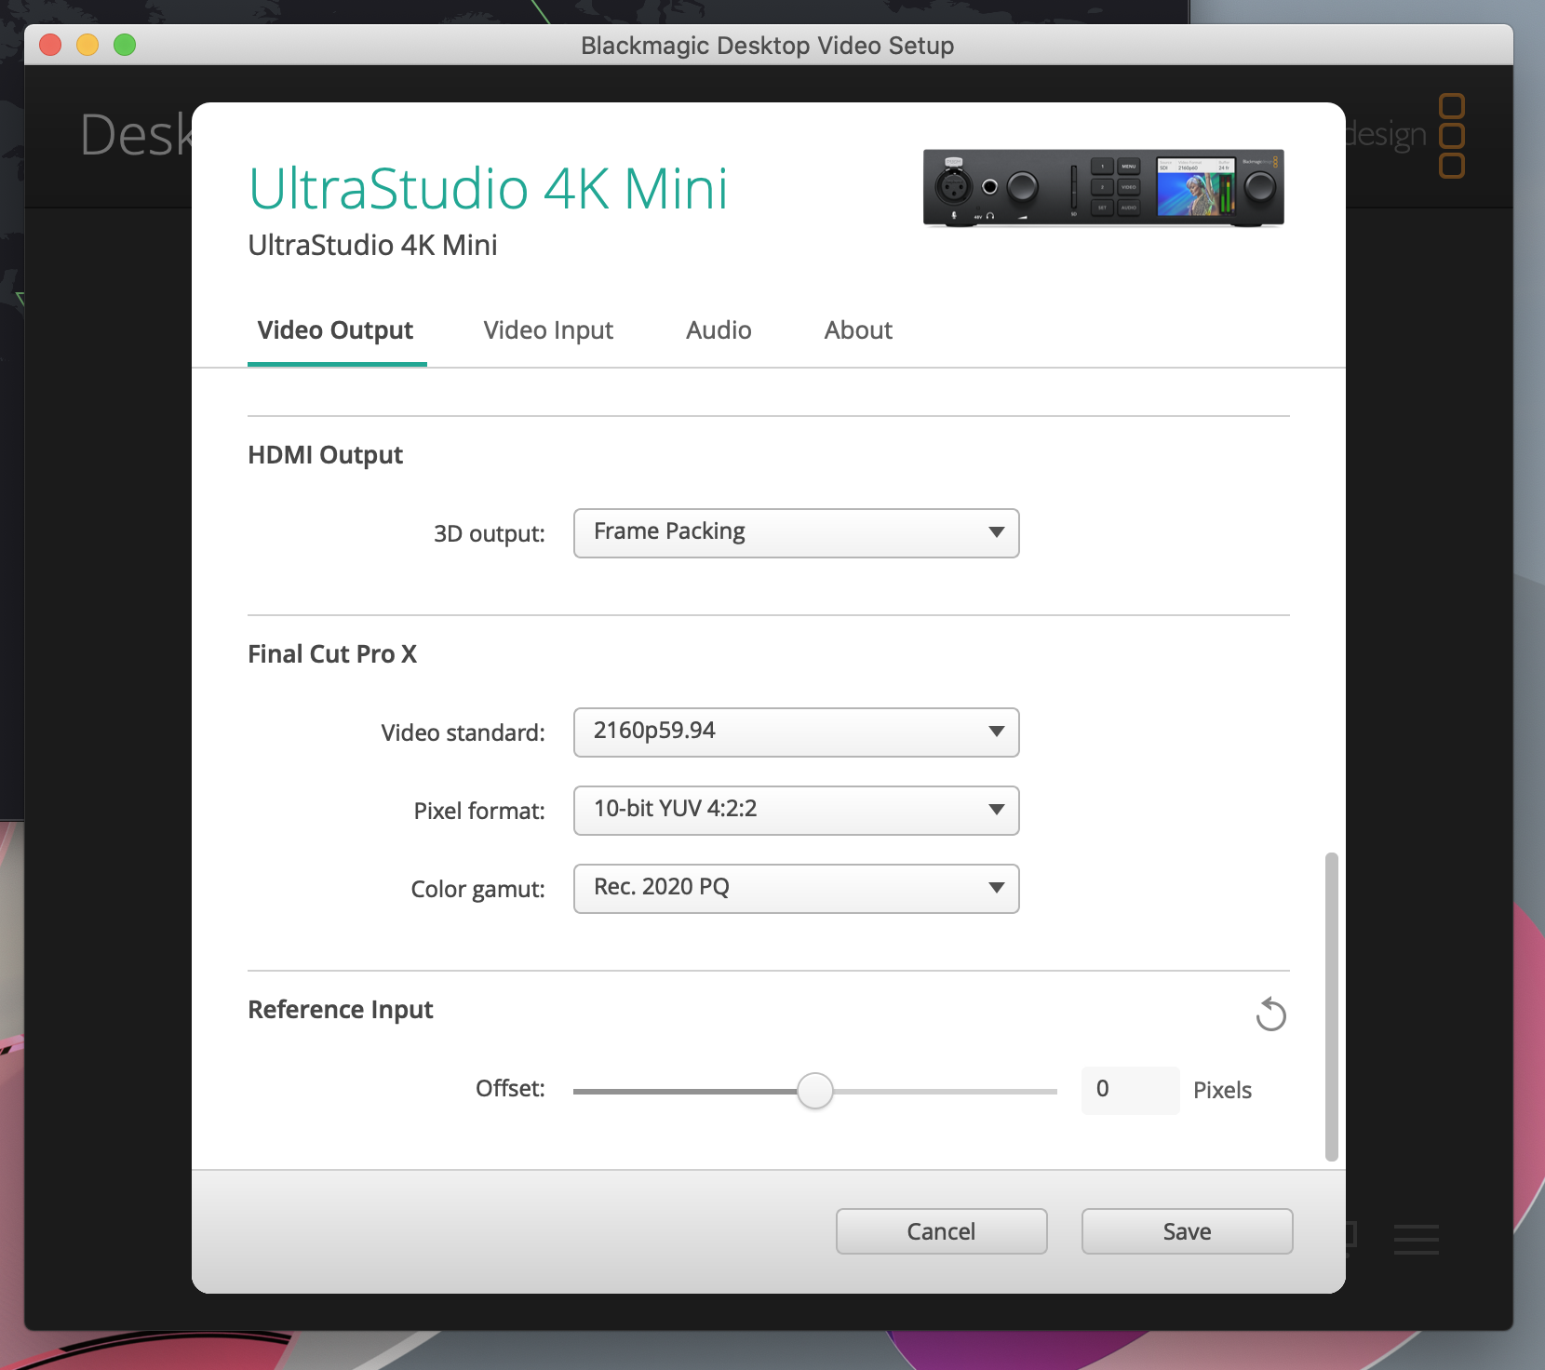Click the dimmed hamburger menu icon
Viewport: 1545px width, 1370px height.
1416,1239
